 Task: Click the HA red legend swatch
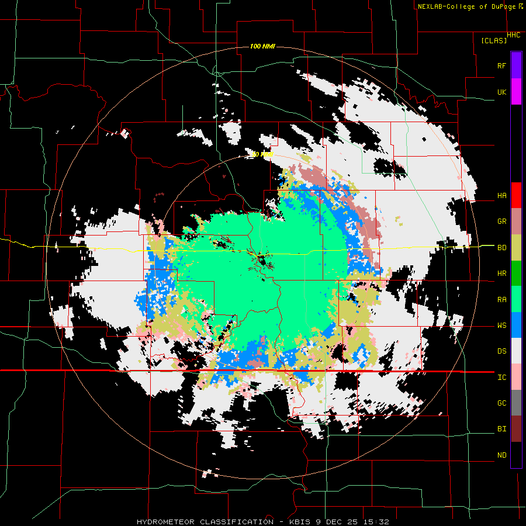[516, 195]
